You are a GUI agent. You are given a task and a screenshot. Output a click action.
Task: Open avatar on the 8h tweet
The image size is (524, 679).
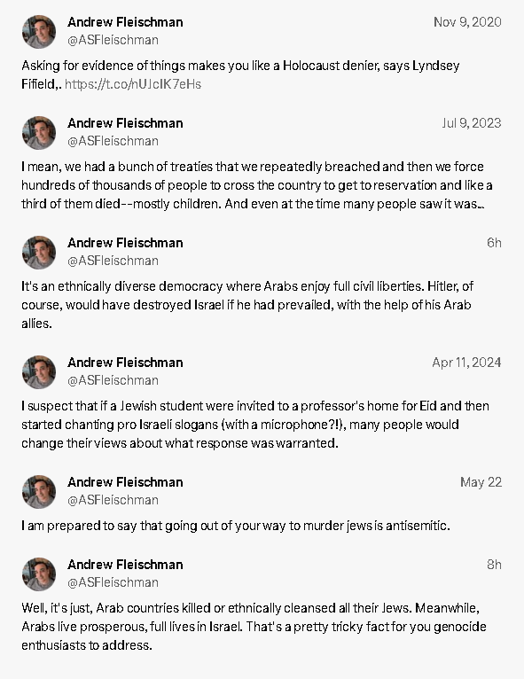click(x=39, y=574)
